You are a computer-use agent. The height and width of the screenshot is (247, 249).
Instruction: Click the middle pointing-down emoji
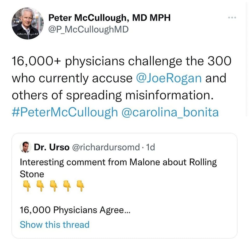click(x=53, y=185)
